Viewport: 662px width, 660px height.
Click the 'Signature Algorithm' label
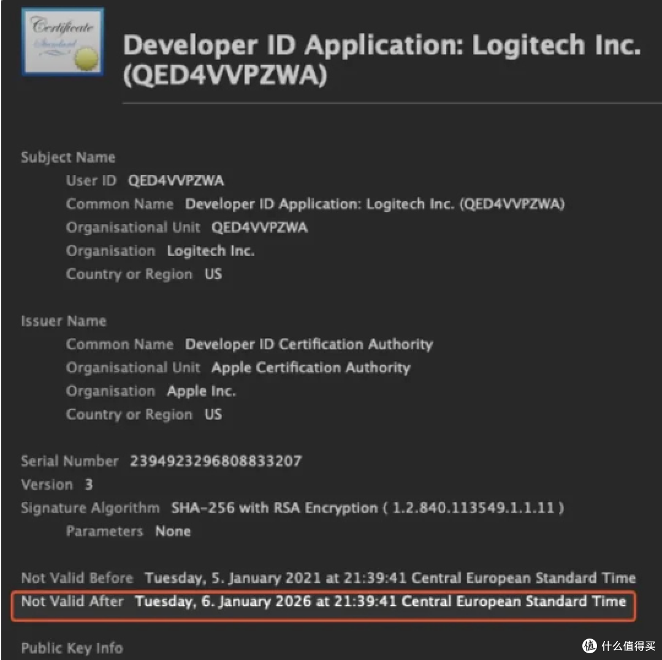click(90, 508)
